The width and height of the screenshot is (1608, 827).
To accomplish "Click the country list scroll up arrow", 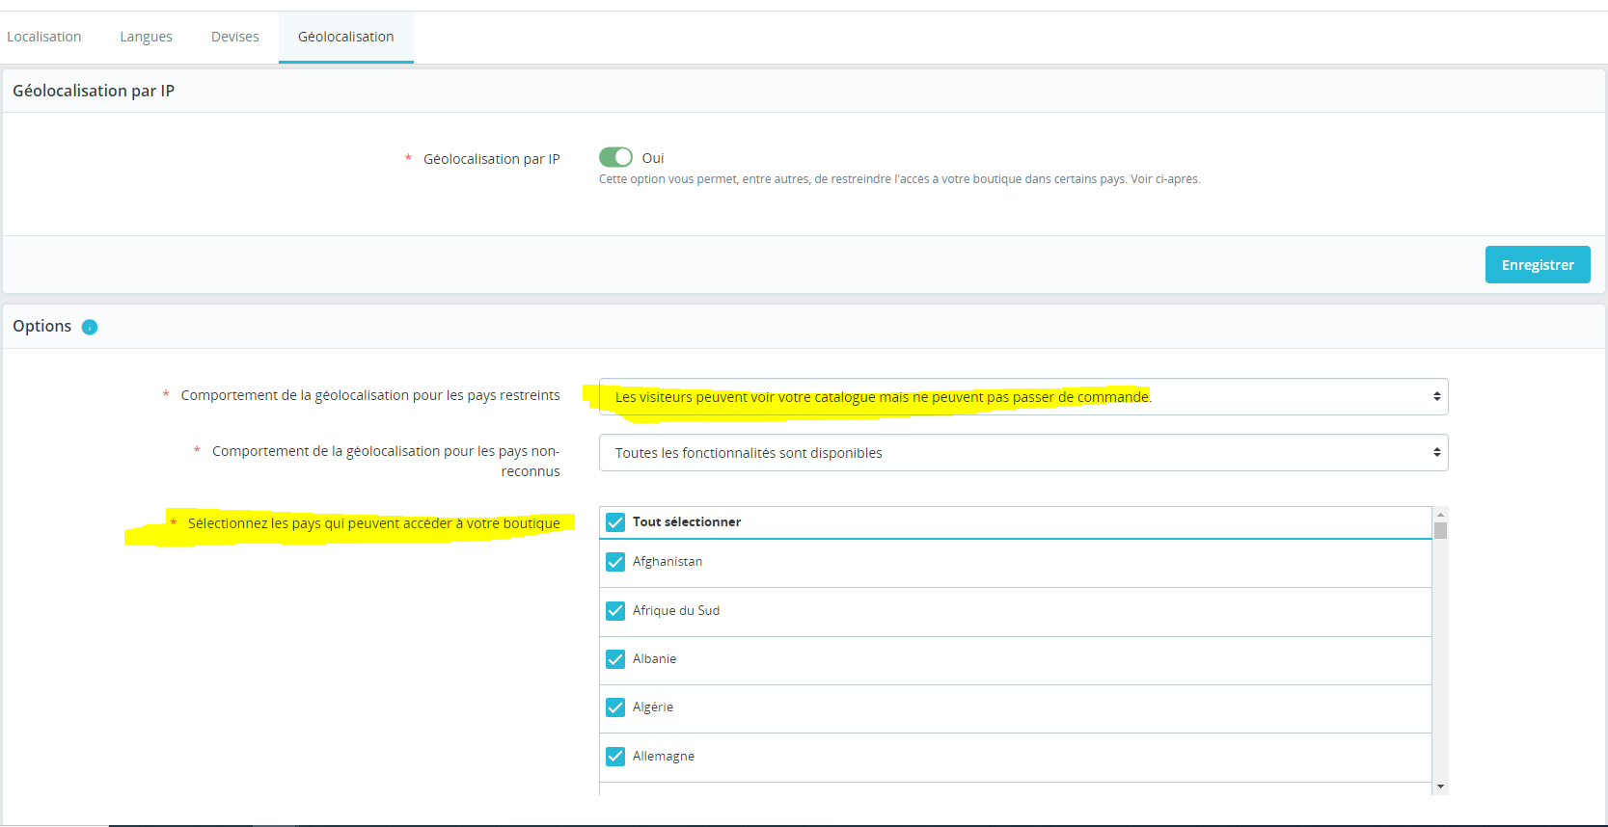I will pos(1440,515).
